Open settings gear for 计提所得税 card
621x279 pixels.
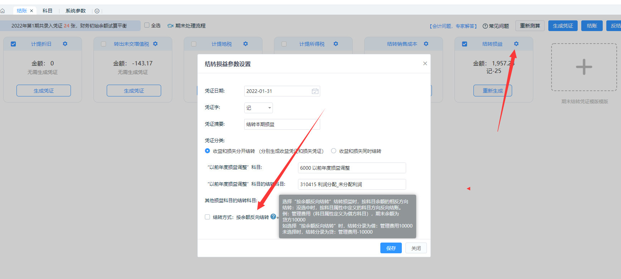(x=336, y=44)
